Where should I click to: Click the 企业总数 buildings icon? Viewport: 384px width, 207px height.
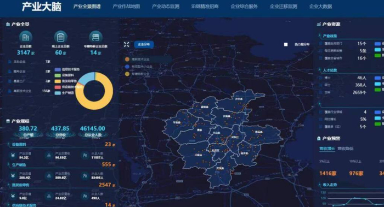tap(25, 37)
